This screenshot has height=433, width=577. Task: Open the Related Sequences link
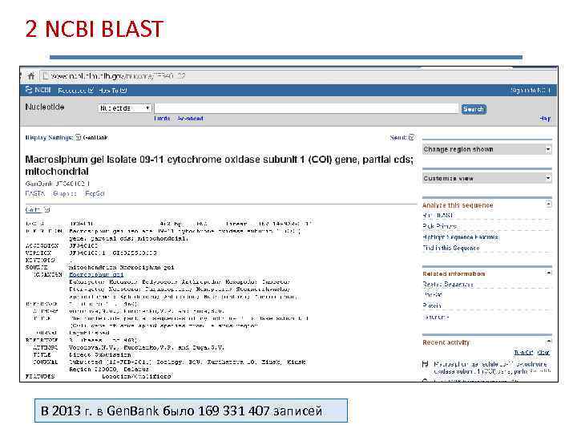448,284
